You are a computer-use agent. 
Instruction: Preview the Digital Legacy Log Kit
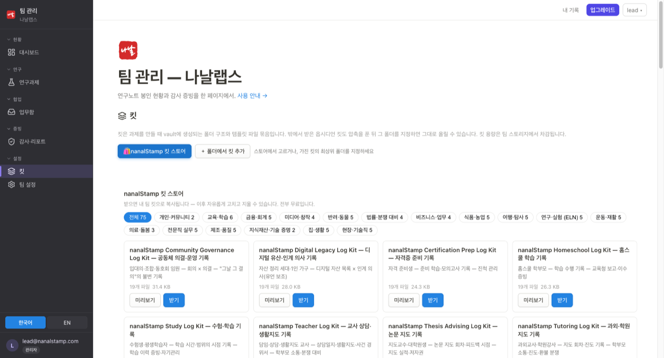pos(275,300)
